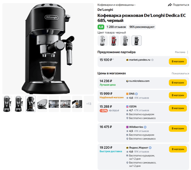Open the Кофеварки и кофемашины breadcrumb
This screenshot has height=170, width=191.
(116, 5)
